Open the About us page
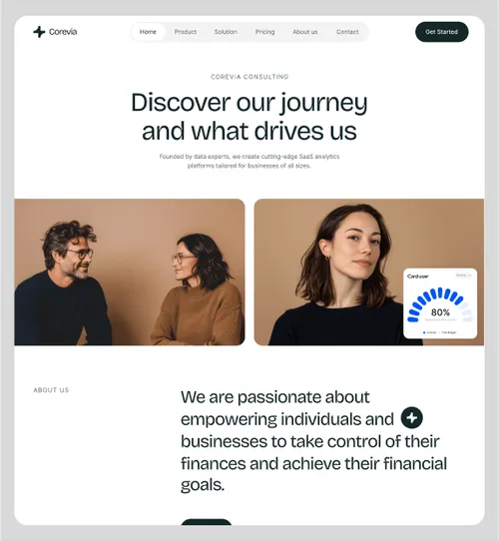Image resolution: width=499 pixels, height=541 pixels. (305, 32)
